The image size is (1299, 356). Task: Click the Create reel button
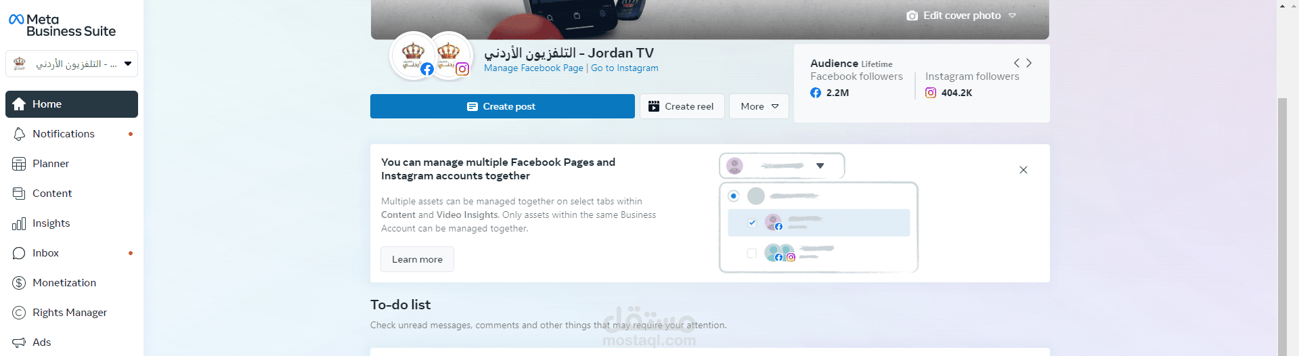pyautogui.click(x=682, y=106)
